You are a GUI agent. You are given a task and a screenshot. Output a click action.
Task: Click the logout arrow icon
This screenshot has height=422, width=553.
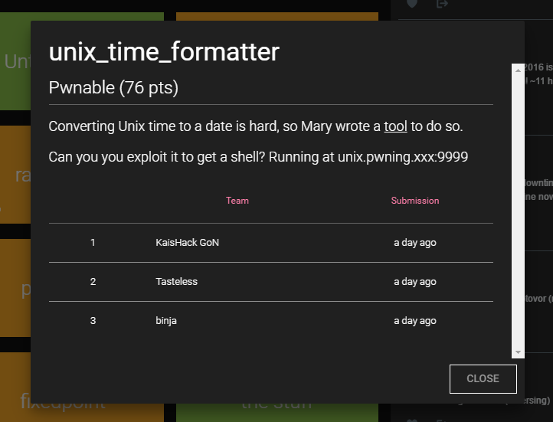click(442, 4)
